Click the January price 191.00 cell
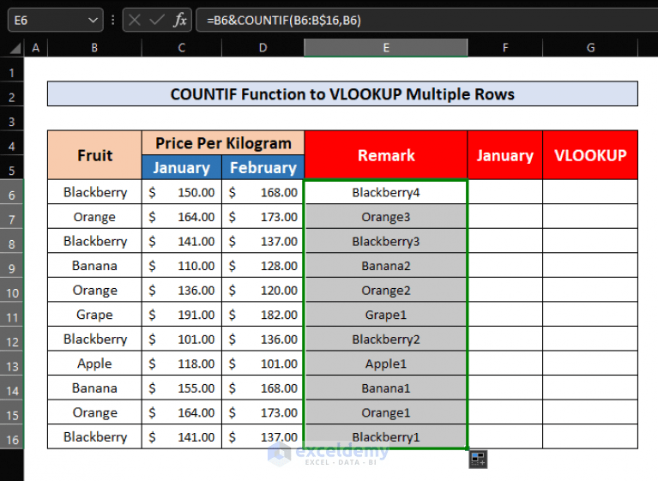The width and height of the screenshot is (658, 481). 181,314
